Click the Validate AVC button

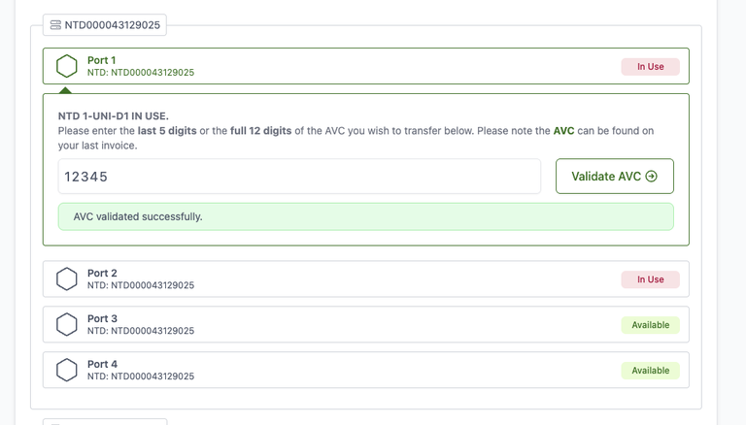pos(615,177)
